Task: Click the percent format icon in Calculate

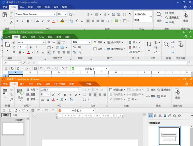Action: (75, 47)
